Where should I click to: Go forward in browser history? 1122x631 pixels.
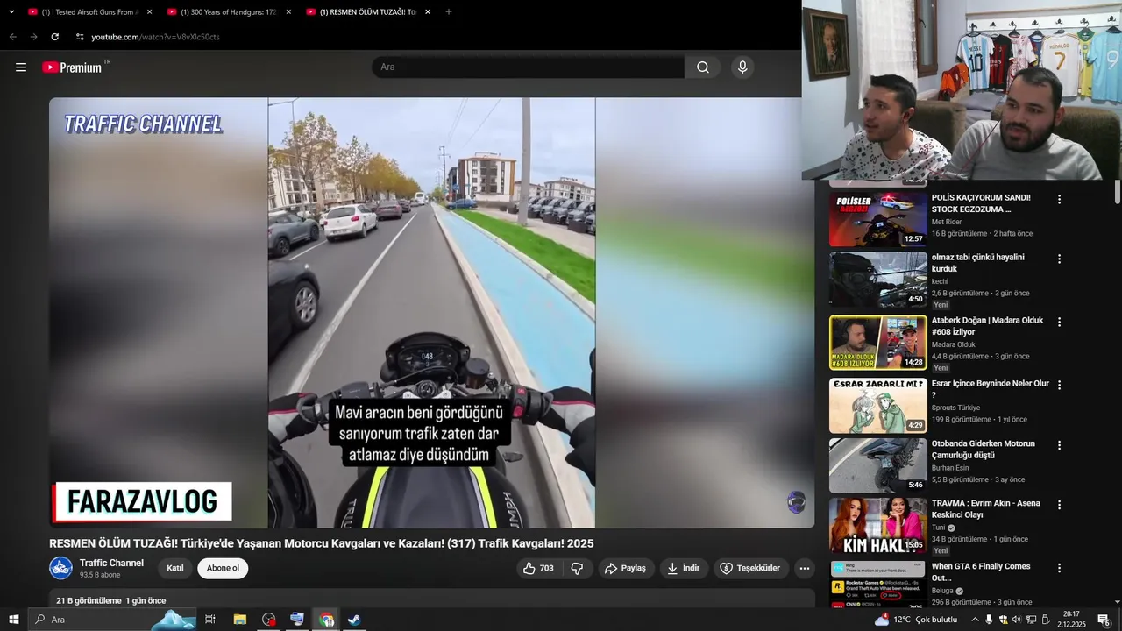pos(33,37)
